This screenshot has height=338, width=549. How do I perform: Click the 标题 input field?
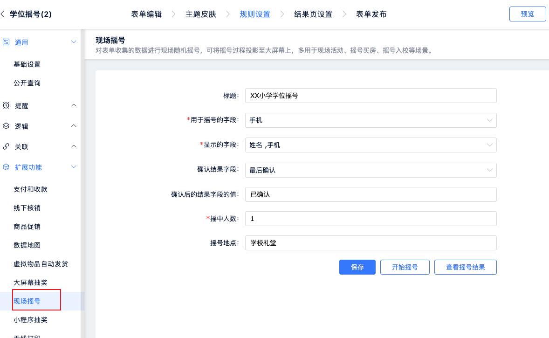coord(371,96)
